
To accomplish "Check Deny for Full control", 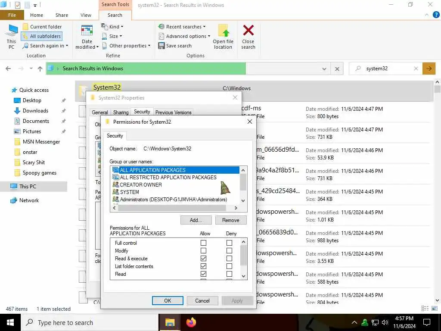I will coord(229,243).
